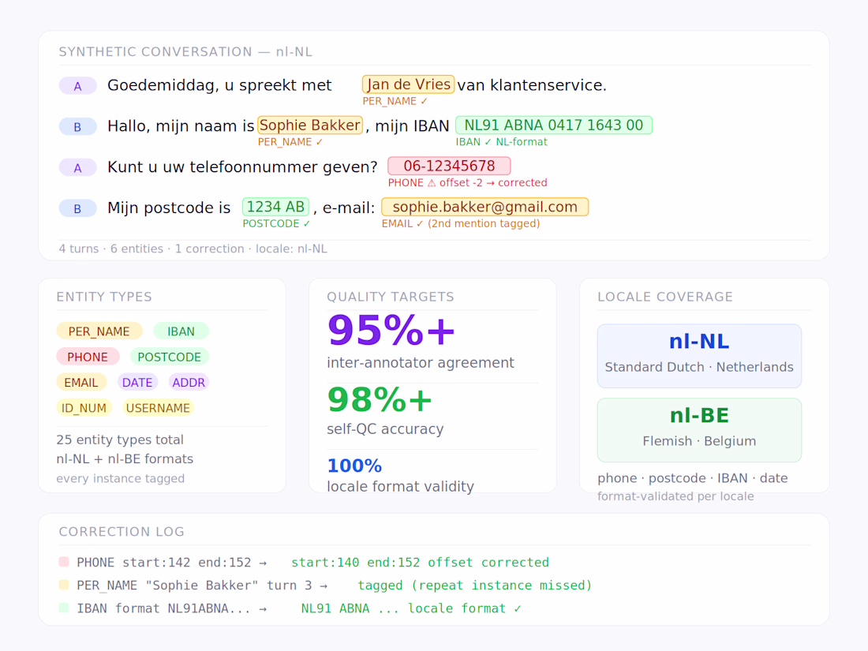868x651 pixels.
Task: Click the 'EMAIL ✓ (2nd mention tagged)' annotation
Action: tap(461, 223)
